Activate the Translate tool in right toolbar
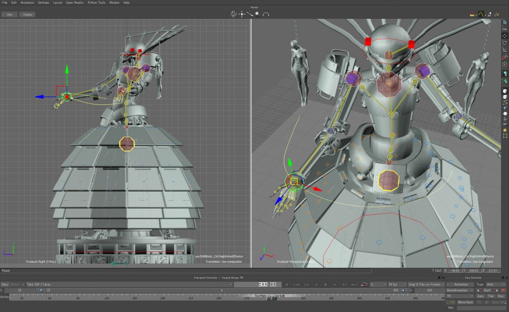Image resolution: width=509 pixels, height=312 pixels. tap(505, 36)
